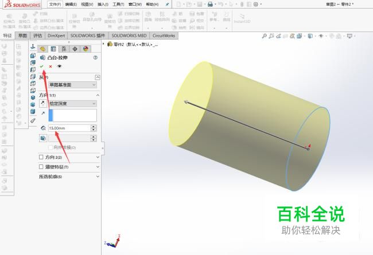Switch to the 特征 ribbon tab
Viewport: 373px width, 255px height.
pos(7,36)
